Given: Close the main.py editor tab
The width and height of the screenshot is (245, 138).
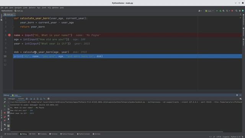Looking at the screenshot, I should click(14, 15).
